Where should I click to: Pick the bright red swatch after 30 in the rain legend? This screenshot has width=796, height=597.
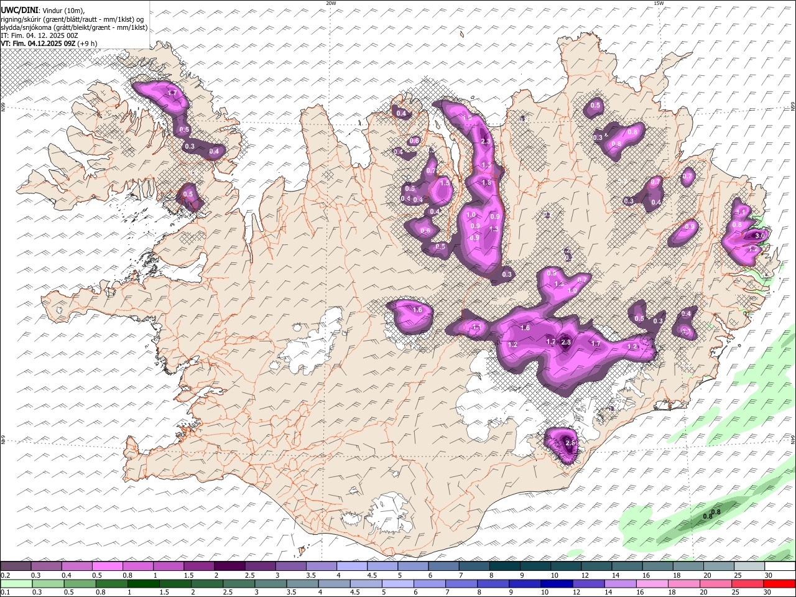pos(779,583)
